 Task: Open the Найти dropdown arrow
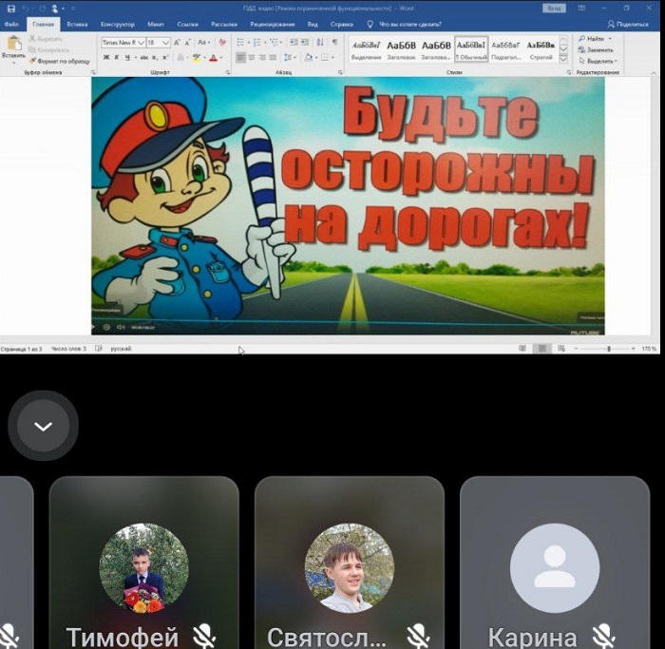[610, 39]
